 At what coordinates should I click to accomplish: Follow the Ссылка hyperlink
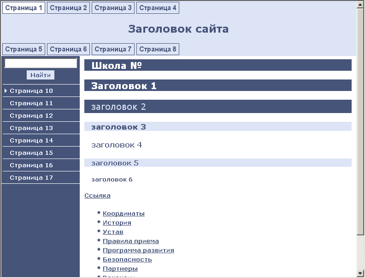click(x=97, y=196)
